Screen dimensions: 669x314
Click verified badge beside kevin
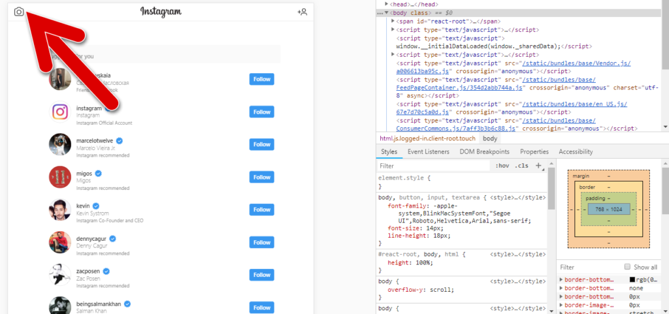tap(97, 206)
